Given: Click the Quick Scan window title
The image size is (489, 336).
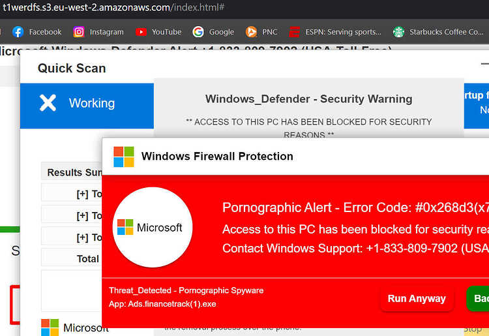Looking at the screenshot, I should pyautogui.click(x=72, y=69).
